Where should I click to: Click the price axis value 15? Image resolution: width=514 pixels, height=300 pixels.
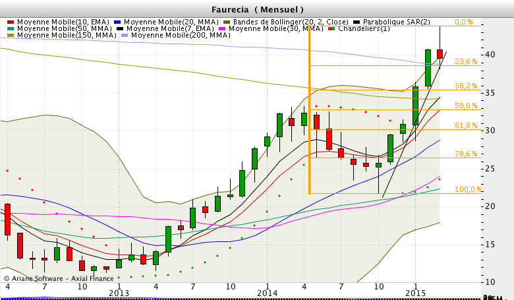[x=490, y=244]
